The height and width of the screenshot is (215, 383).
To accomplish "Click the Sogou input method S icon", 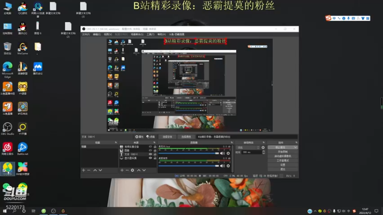I will click(328, 18).
